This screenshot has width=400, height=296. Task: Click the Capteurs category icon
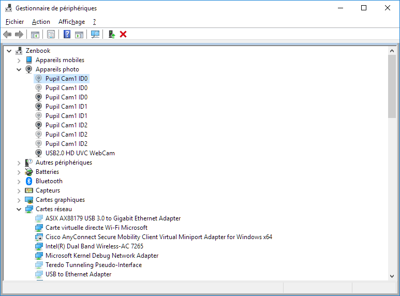[29, 190]
